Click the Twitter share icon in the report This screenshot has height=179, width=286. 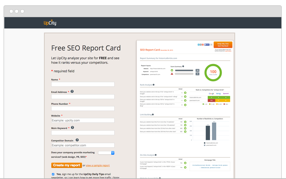point(199,44)
